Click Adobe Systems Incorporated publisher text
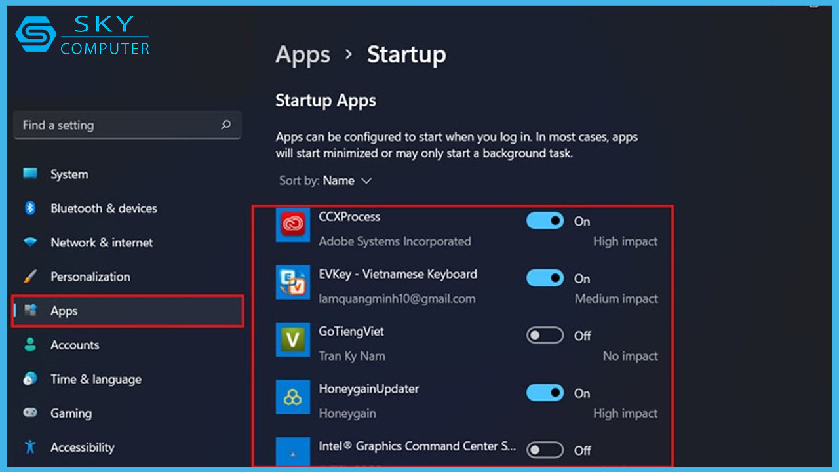This screenshot has height=472, width=839. [395, 241]
